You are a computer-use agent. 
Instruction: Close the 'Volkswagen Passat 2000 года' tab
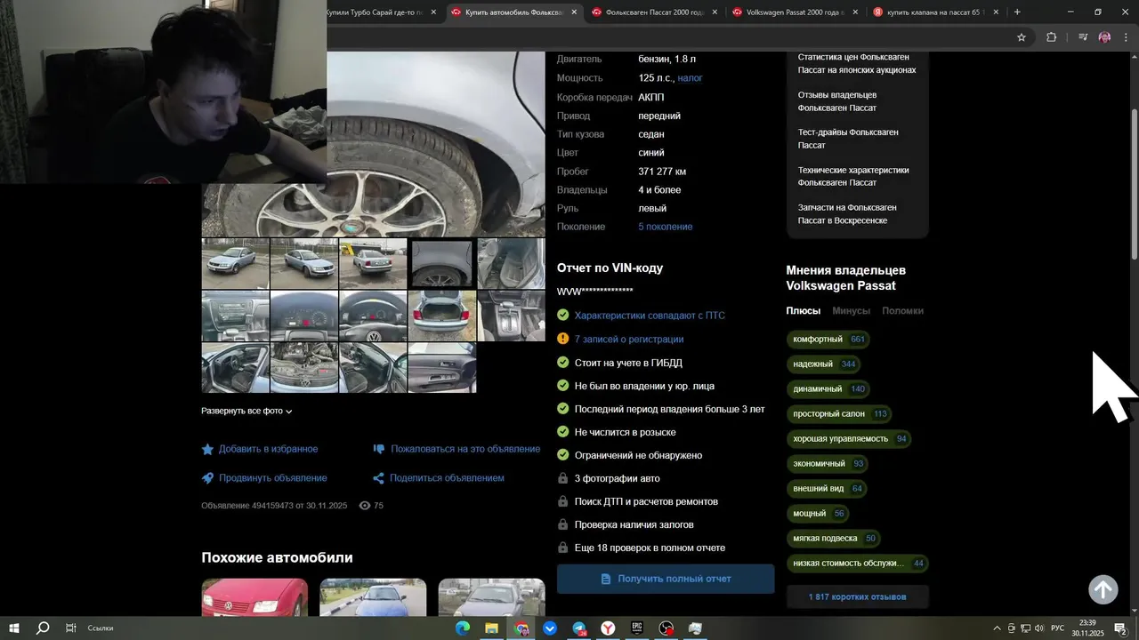[x=855, y=12]
